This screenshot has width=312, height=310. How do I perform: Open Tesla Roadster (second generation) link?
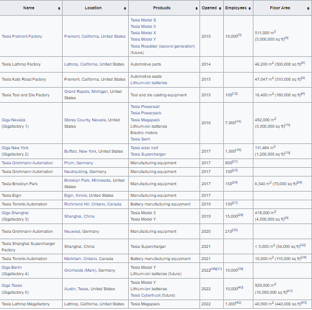point(162,46)
